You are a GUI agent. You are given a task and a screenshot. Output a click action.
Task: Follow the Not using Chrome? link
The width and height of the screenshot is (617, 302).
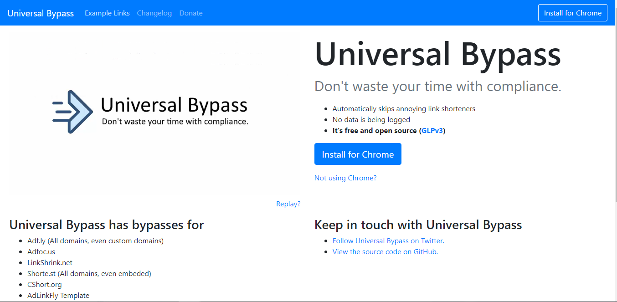point(345,178)
